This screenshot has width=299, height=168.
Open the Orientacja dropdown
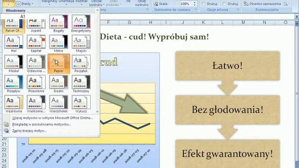pos(66,3)
